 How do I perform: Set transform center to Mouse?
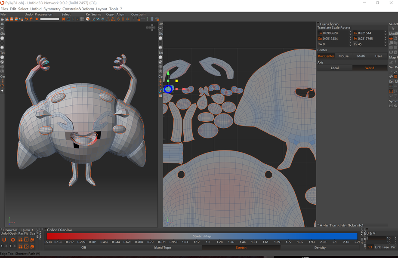(x=343, y=56)
